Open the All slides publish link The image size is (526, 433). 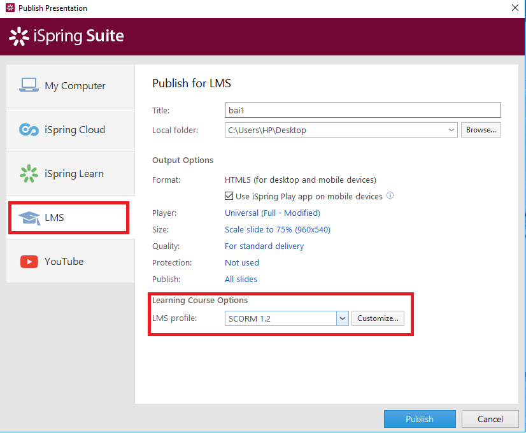[241, 279]
